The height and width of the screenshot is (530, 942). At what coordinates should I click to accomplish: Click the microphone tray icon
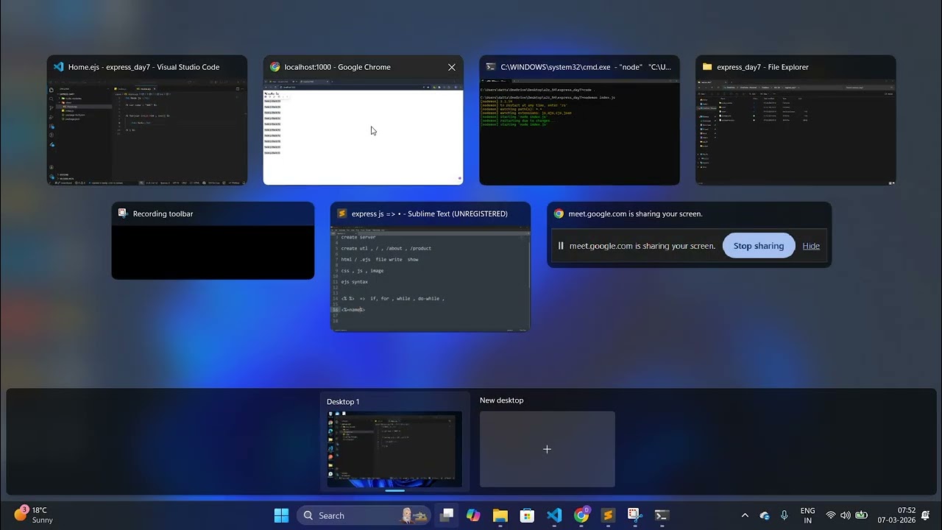785,515
